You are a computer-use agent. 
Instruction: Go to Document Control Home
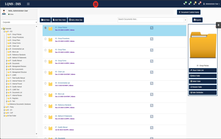[x=189, y=12]
